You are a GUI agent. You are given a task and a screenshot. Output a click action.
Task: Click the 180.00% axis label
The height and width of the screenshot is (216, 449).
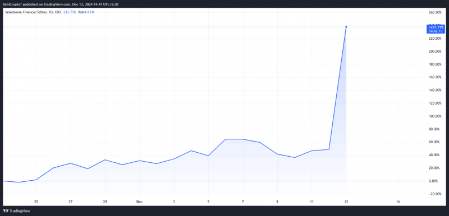[x=436, y=64]
